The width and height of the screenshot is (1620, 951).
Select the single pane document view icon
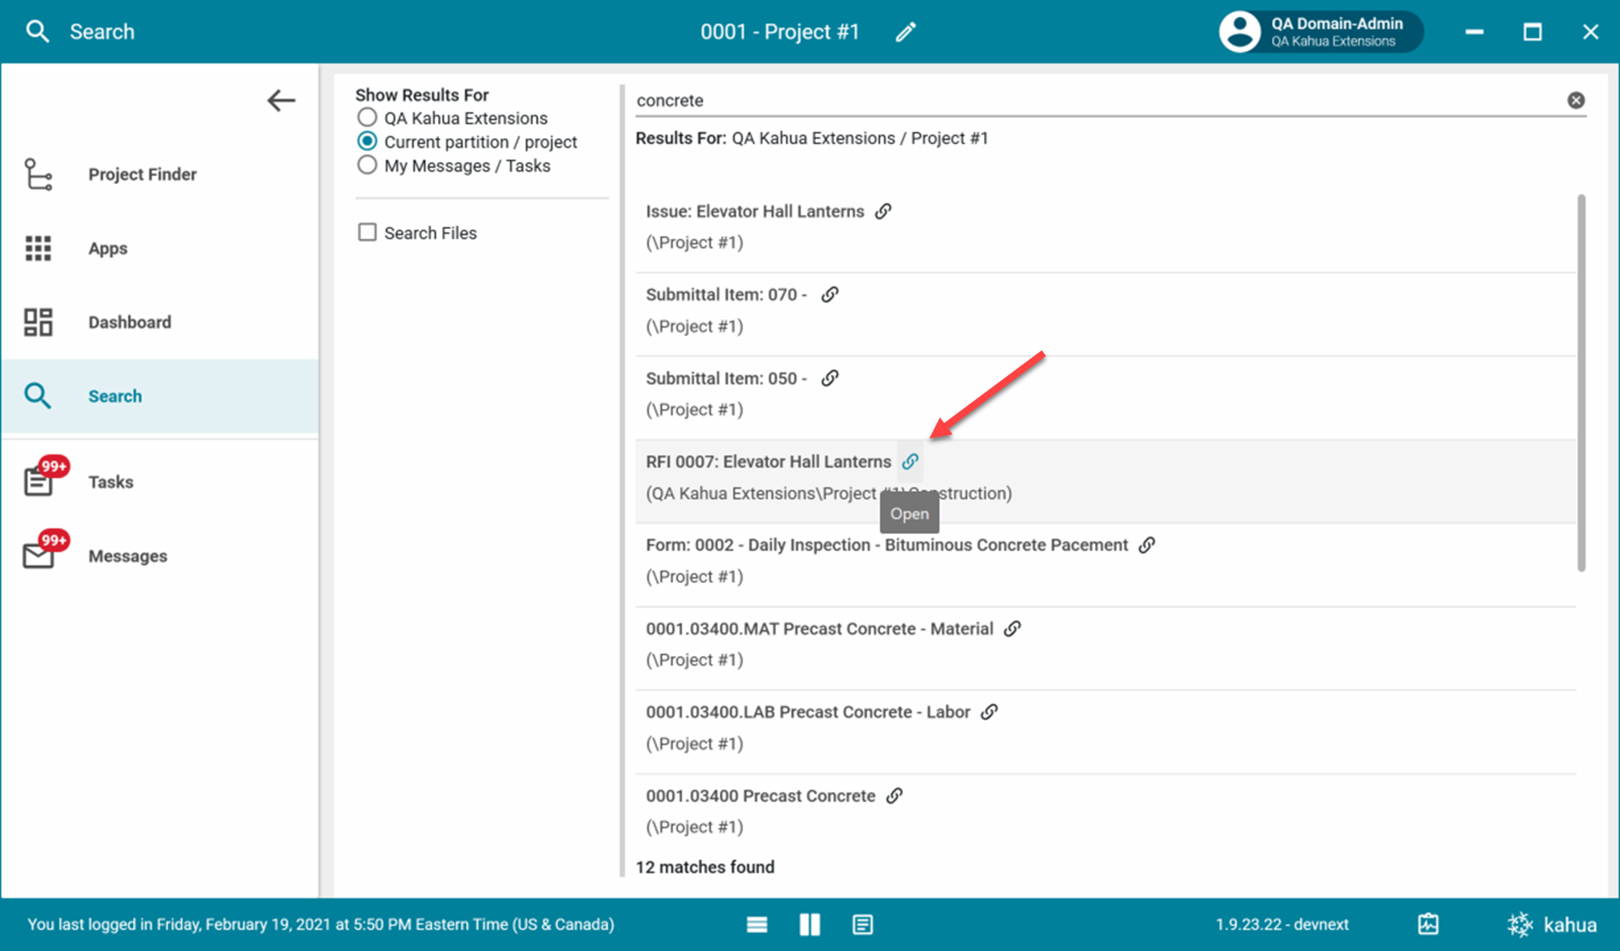862,925
